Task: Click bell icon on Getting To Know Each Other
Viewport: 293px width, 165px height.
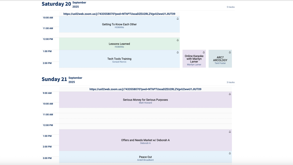Action: pos(178,19)
